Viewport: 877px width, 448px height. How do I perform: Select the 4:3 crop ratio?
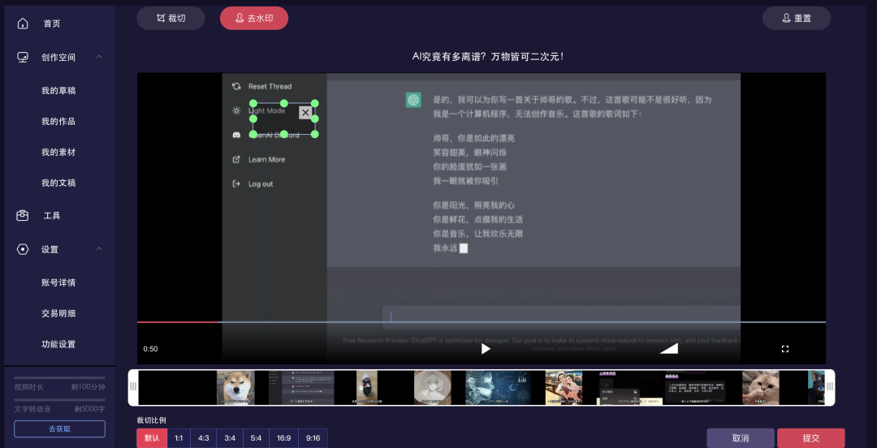click(204, 438)
